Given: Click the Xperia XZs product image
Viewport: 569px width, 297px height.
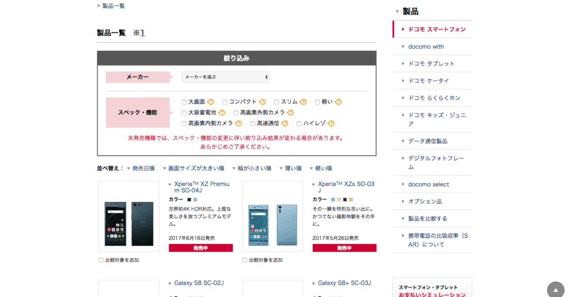Looking at the screenshot, I should pos(272,217).
